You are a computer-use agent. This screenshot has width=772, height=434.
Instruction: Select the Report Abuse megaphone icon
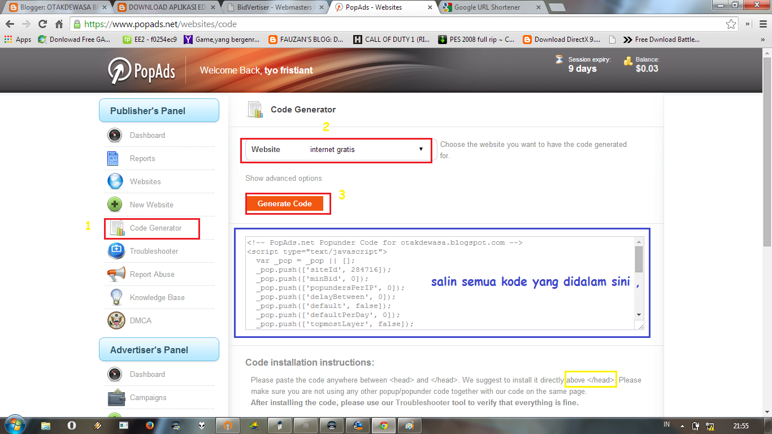pyautogui.click(x=115, y=274)
